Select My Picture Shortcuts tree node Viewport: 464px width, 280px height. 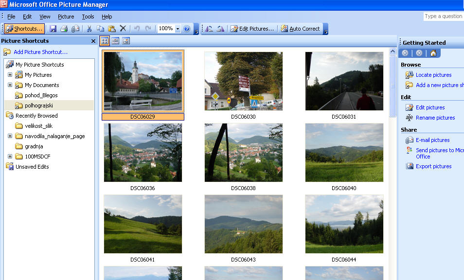click(x=40, y=65)
